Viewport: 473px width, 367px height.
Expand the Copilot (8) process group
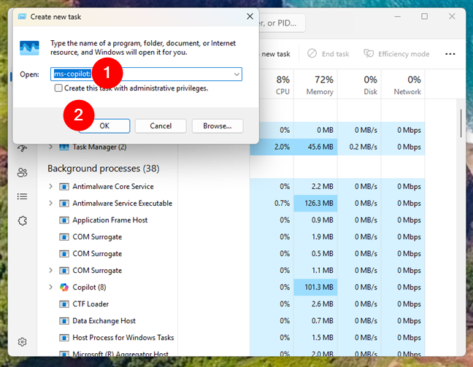tap(50, 287)
